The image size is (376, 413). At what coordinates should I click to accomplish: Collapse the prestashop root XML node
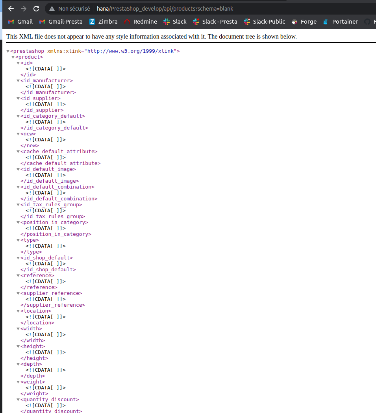pos(8,51)
